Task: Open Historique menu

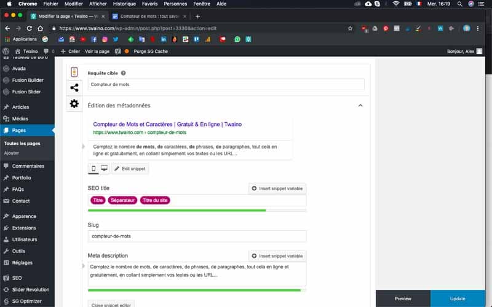Action: point(124,4)
